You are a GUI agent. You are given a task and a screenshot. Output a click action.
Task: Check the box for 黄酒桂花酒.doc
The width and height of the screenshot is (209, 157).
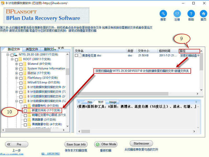(x=76, y=55)
